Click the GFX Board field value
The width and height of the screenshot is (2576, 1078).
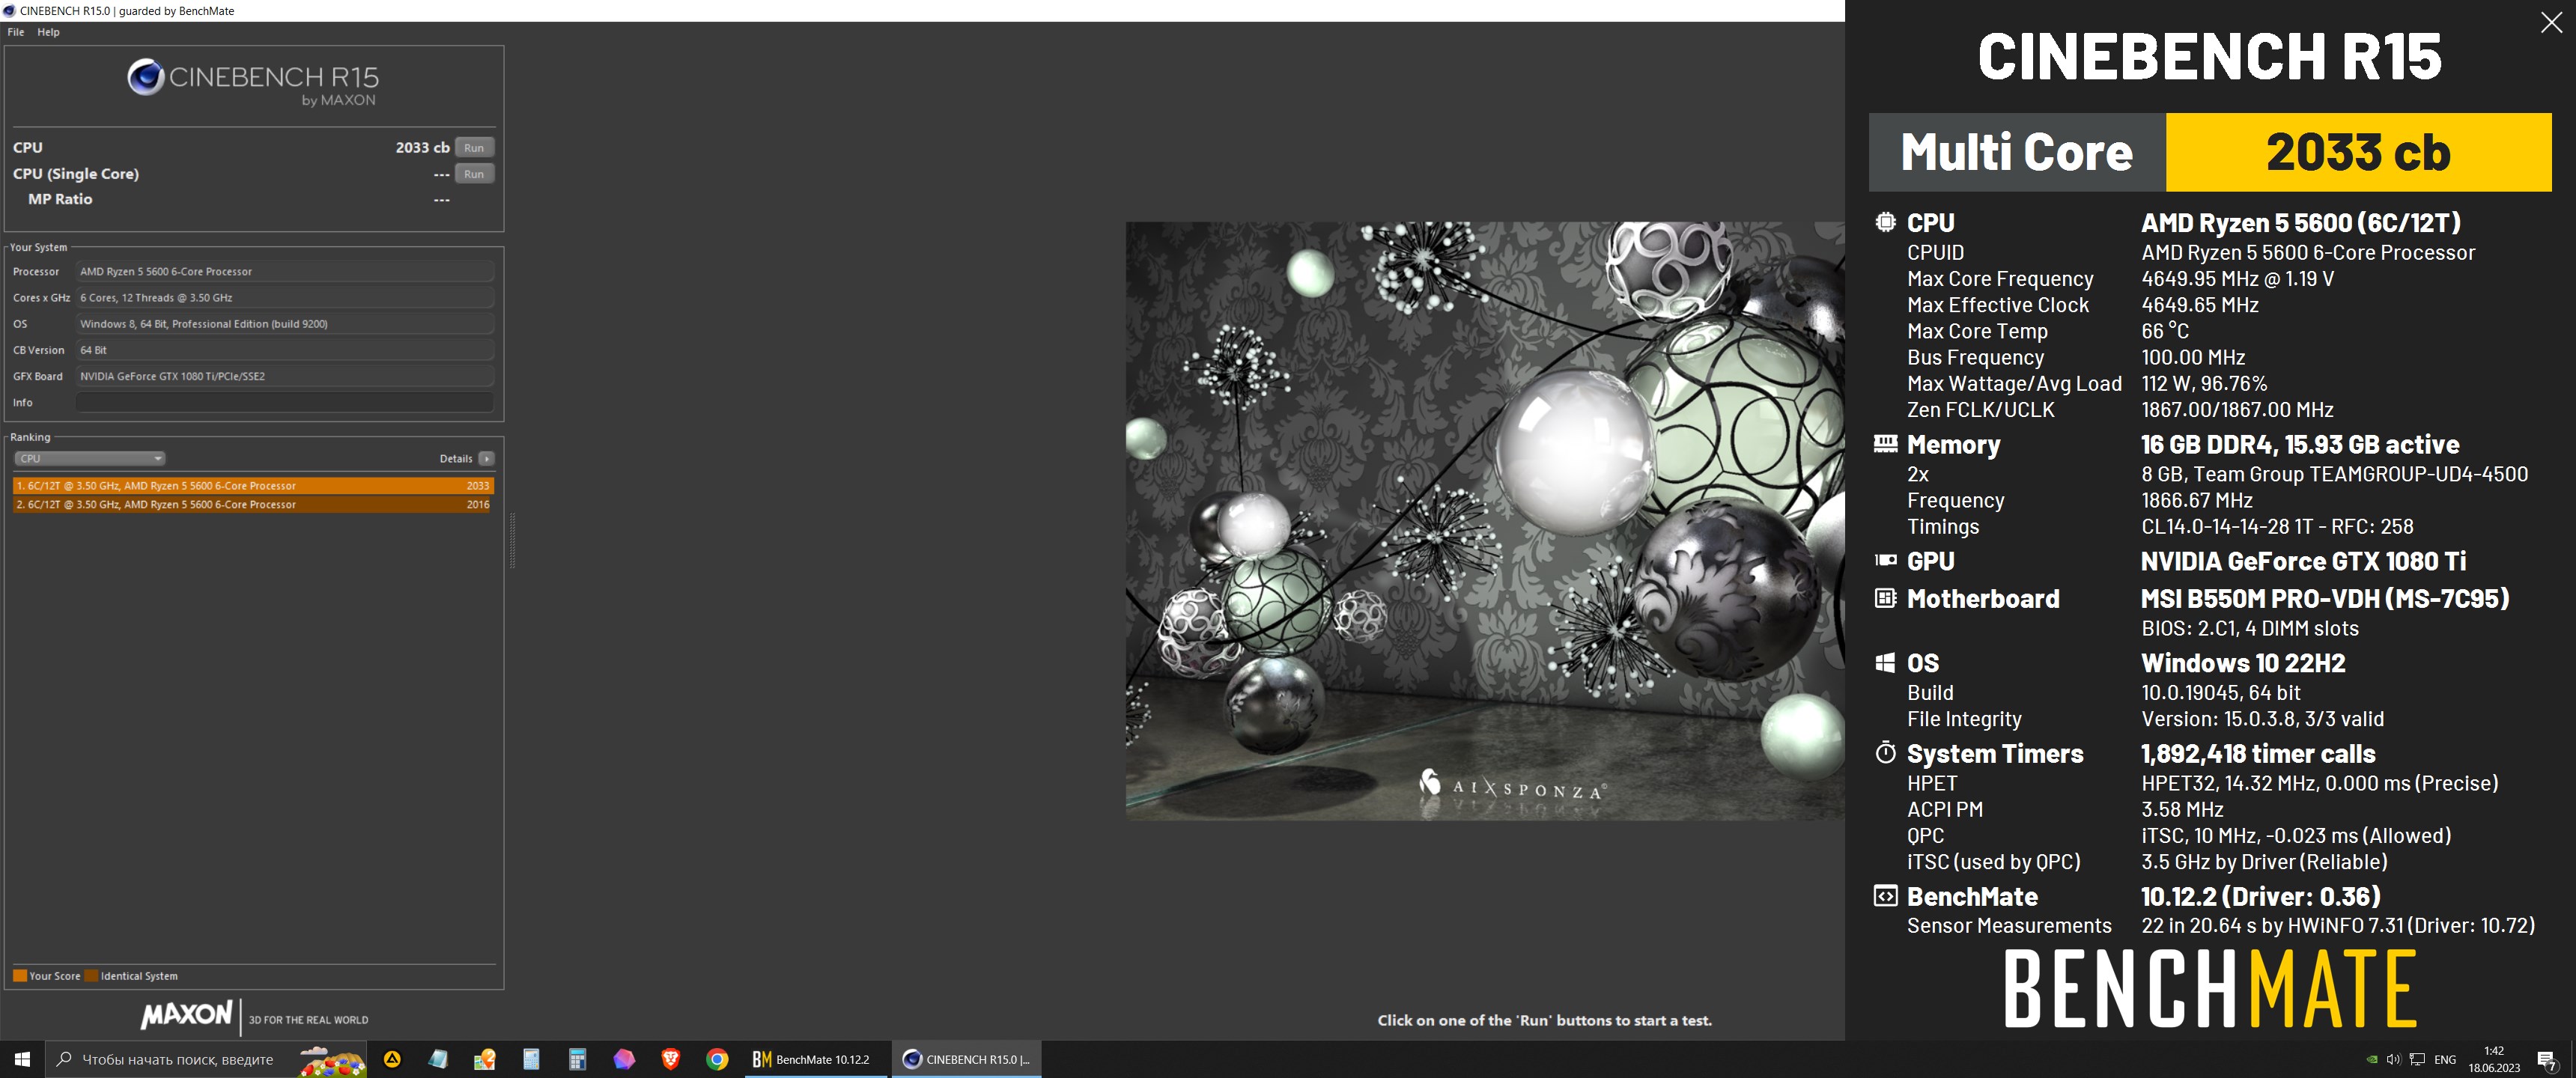tap(285, 376)
